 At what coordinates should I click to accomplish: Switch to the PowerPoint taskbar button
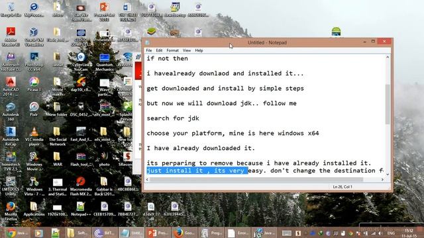point(158,233)
